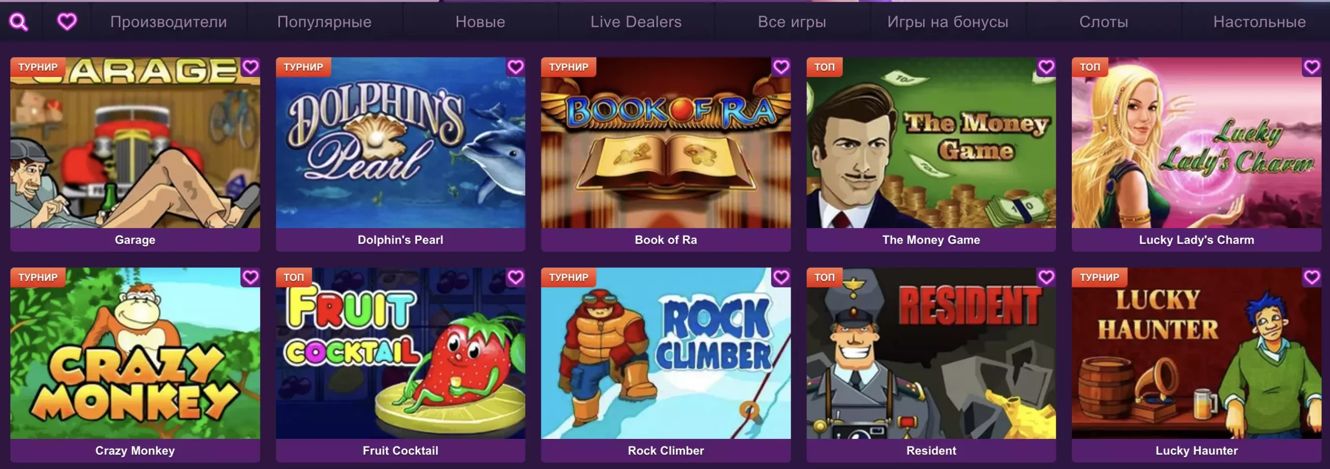The image size is (1330, 469).
Task: Open Book of Ra game thumbnail
Action: (666, 142)
